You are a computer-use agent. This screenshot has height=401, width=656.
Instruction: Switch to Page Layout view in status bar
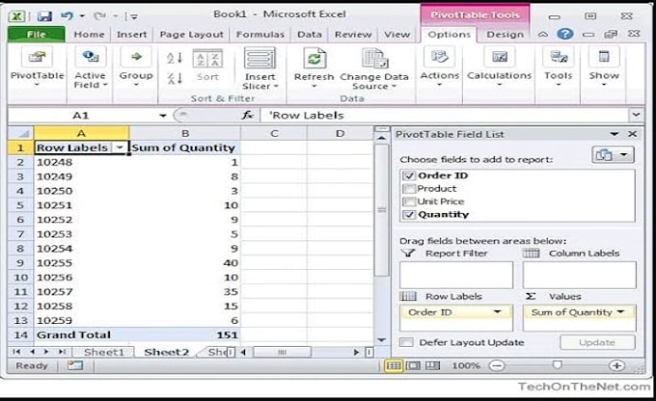(x=413, y=366)
